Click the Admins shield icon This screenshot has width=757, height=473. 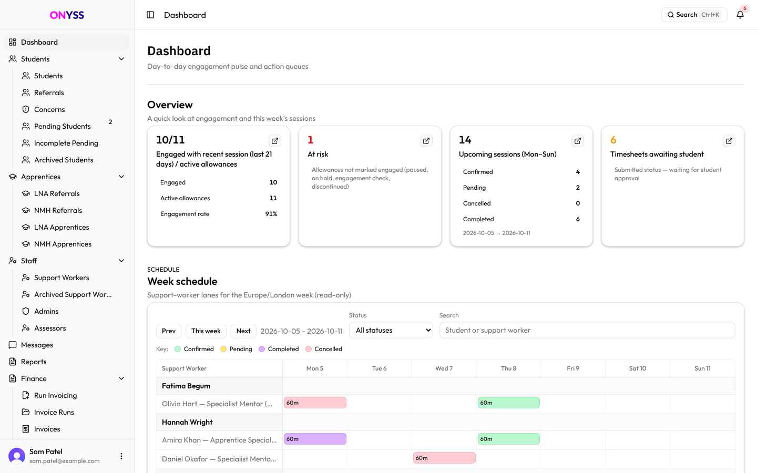click(x=26, y=311)
